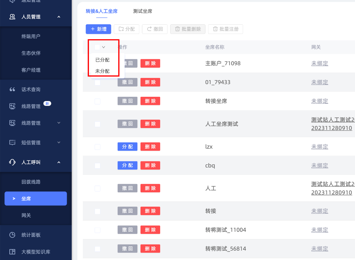
Task: Click 未绑定 link for 主账户_71098
Action: pyautogui.click(x=319, y=63)
